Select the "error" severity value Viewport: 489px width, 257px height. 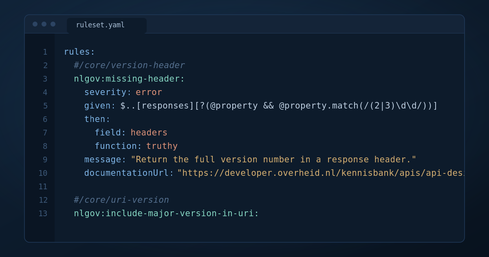[149, 92]
